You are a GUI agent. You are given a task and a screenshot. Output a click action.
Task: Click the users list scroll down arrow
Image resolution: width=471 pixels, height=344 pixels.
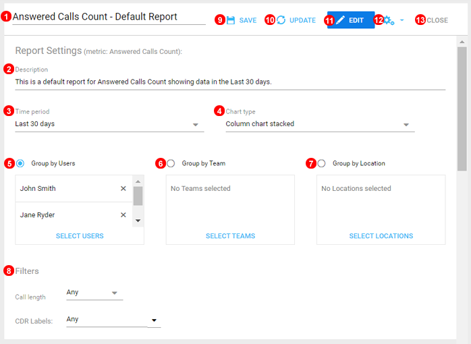coord(138,221)
